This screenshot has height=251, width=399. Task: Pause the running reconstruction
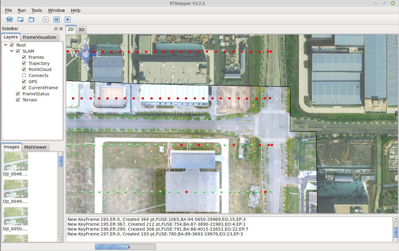click(x=57, y=19)
